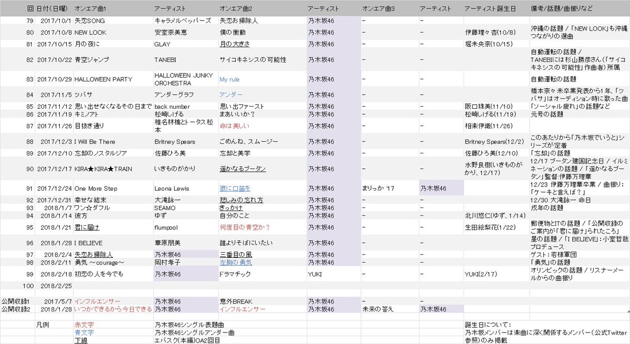Click the artist cell SEAMO

165,208
